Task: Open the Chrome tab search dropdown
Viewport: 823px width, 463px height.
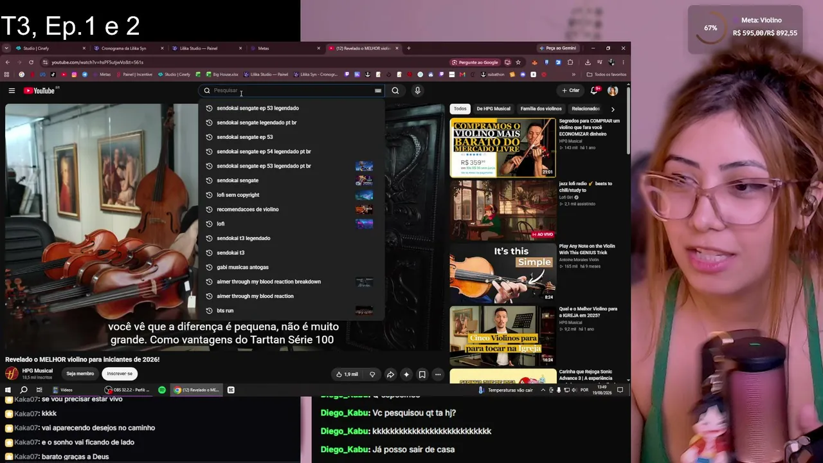Action: point(6,48)
